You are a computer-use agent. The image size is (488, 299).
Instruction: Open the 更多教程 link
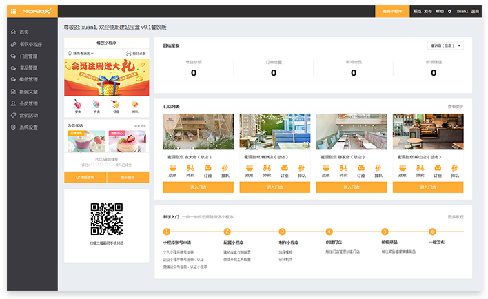pos(456,216)
